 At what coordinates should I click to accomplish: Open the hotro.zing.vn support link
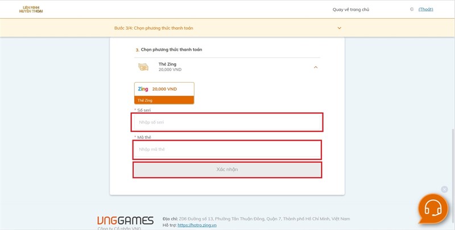(x=197, y=225)
